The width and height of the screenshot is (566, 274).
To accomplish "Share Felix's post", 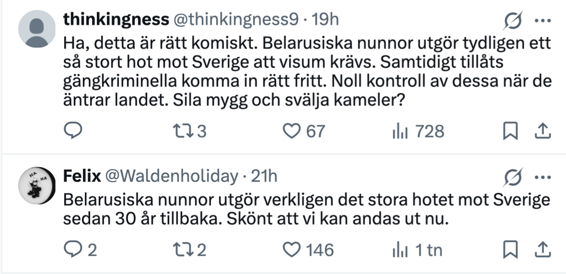I will click(542, 250).
